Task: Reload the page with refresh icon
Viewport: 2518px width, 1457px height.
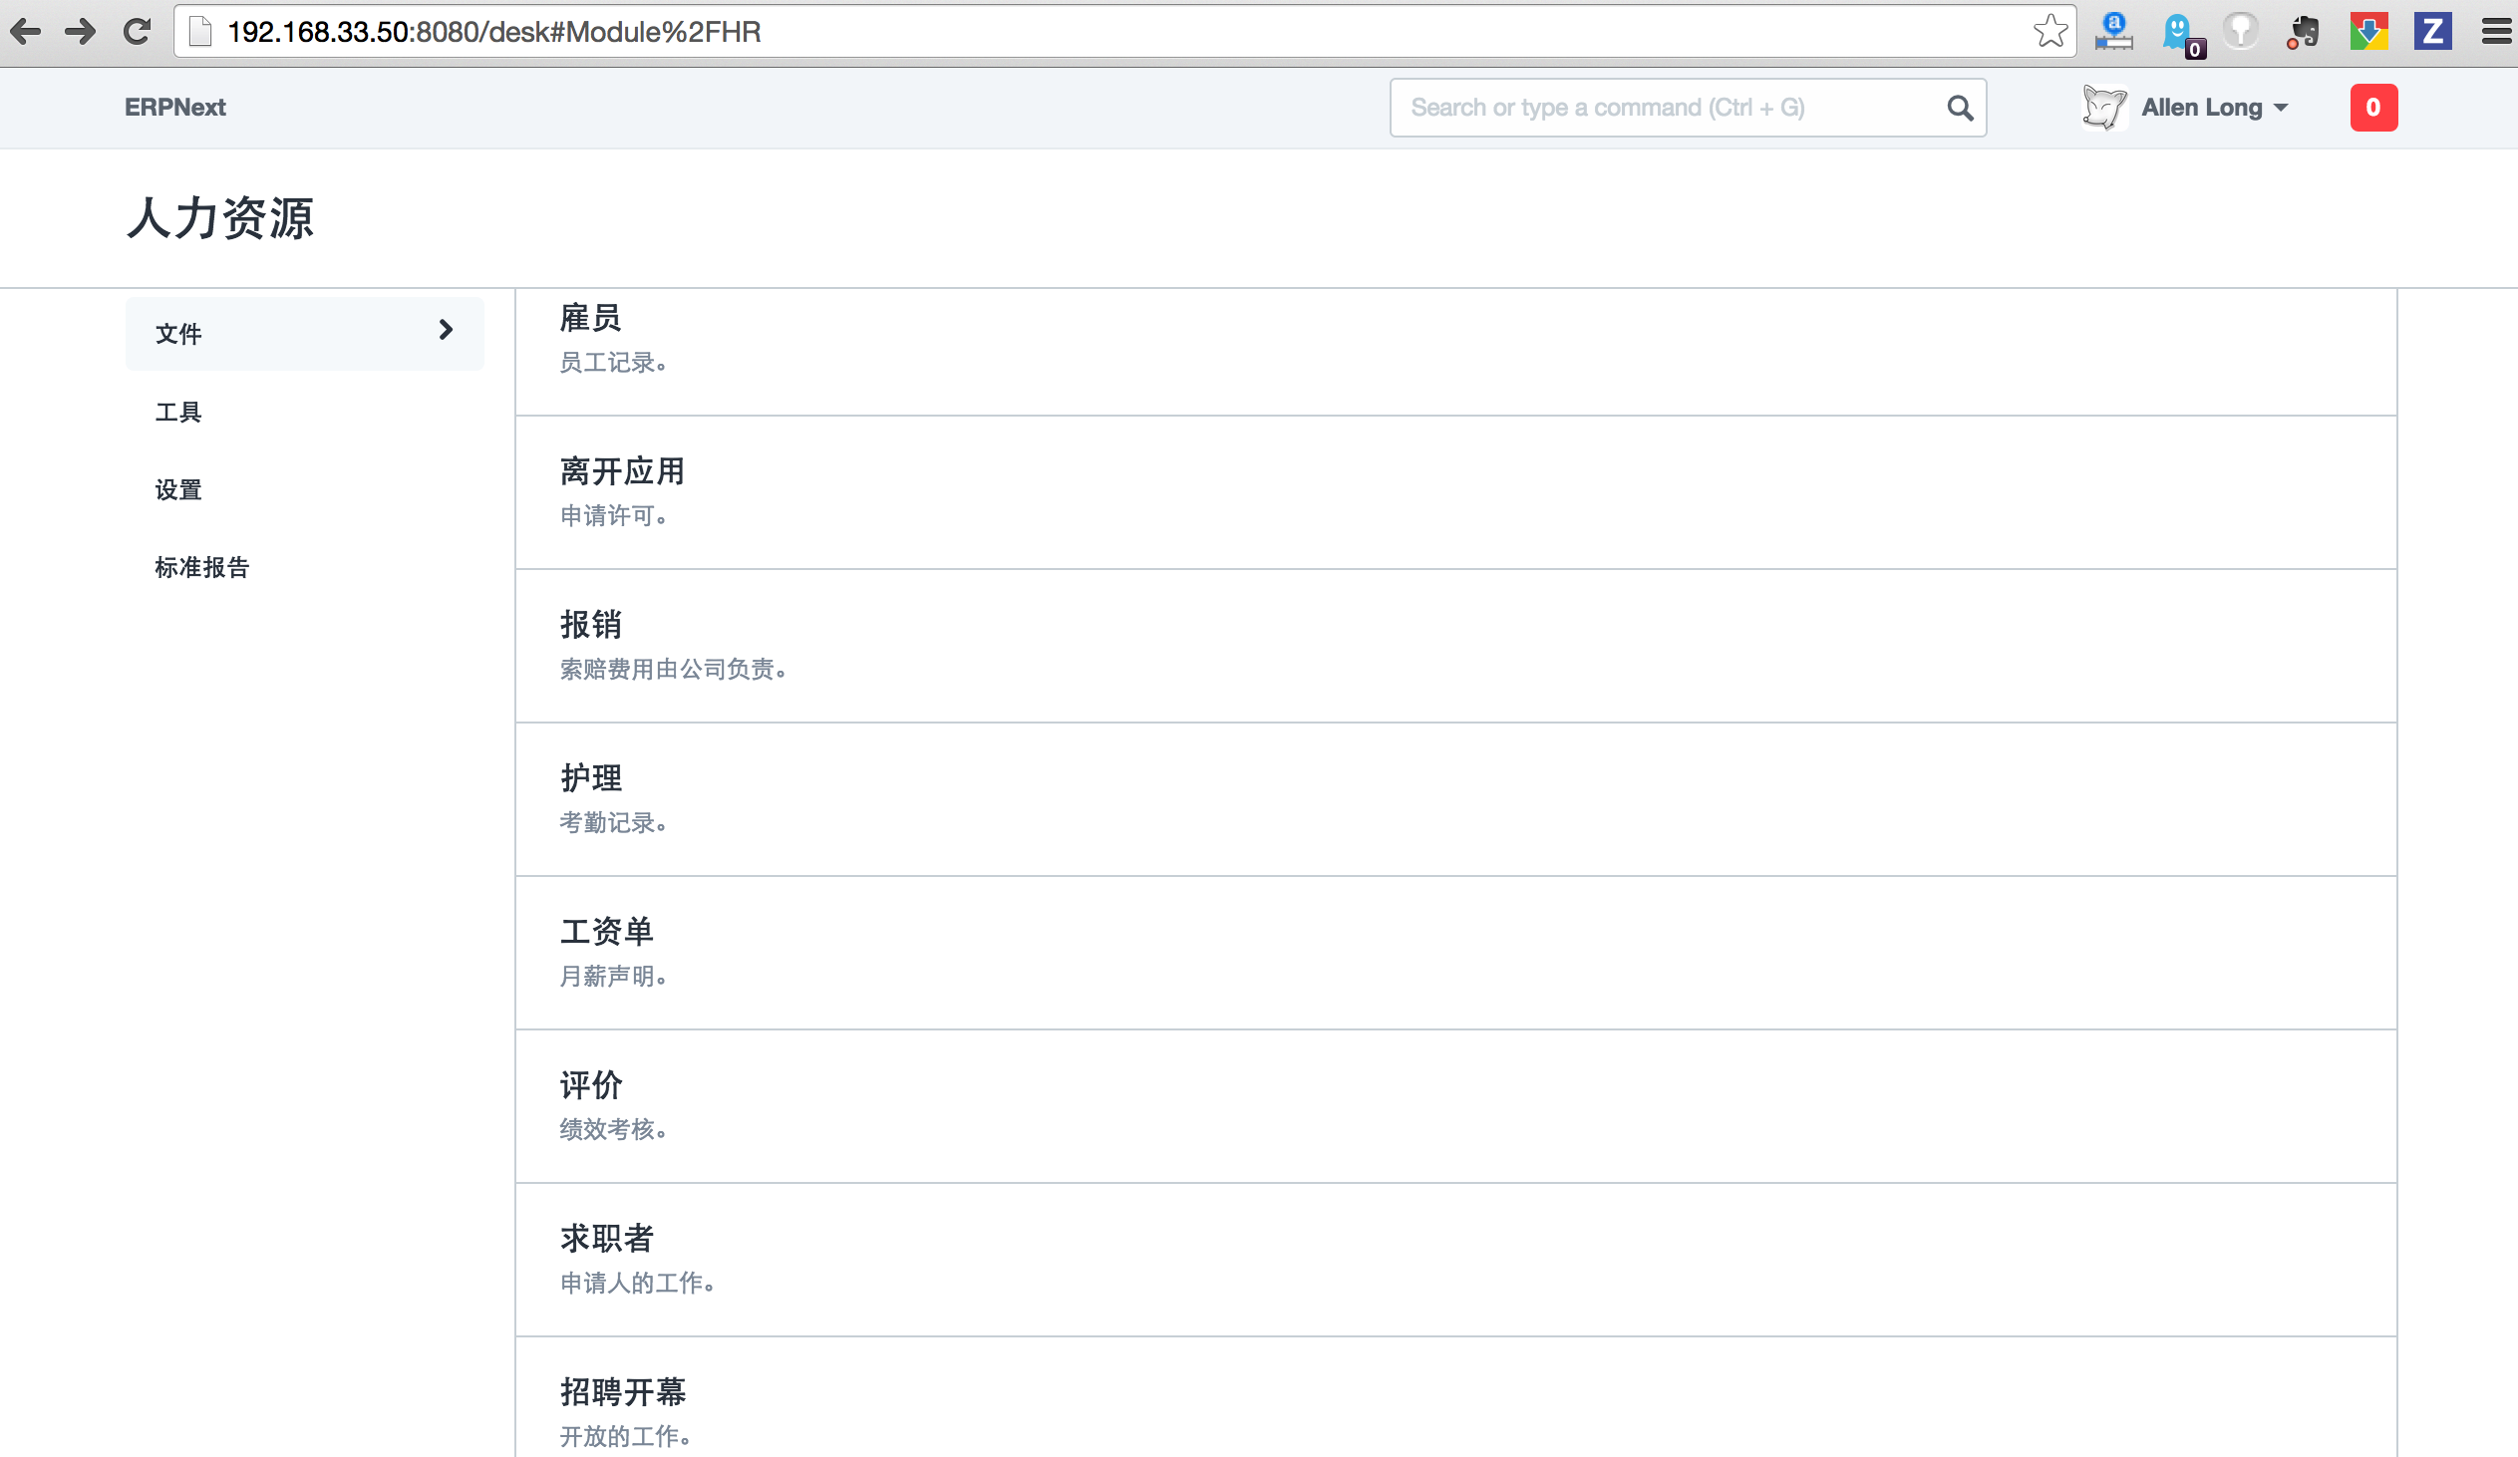Action: pos(137,32)
